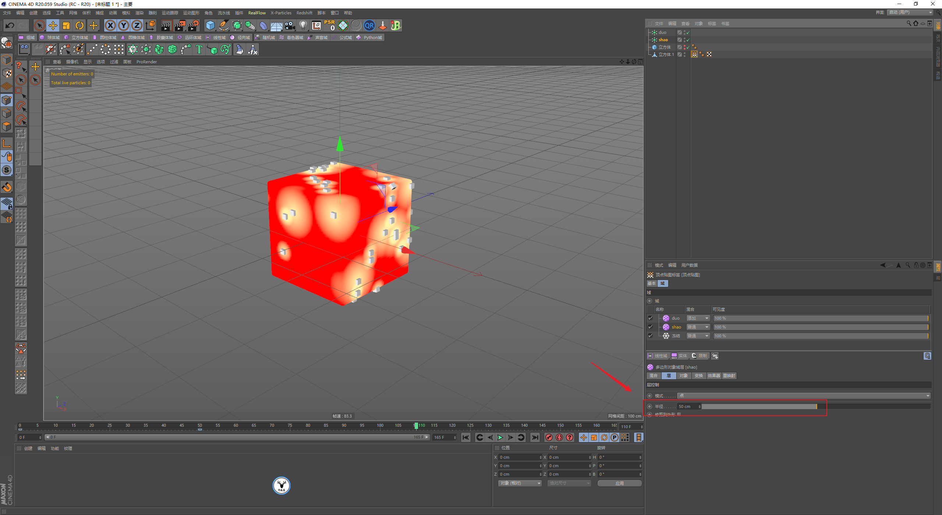Open the RealFlow menu
Viewport: 942px width, 515px height.
point(257,13)
